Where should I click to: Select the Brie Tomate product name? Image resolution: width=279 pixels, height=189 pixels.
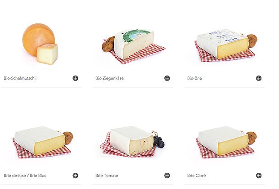107,175
